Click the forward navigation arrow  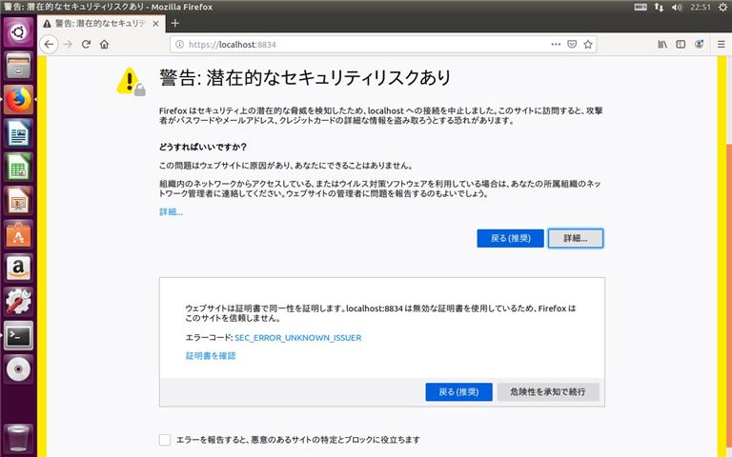69,45
